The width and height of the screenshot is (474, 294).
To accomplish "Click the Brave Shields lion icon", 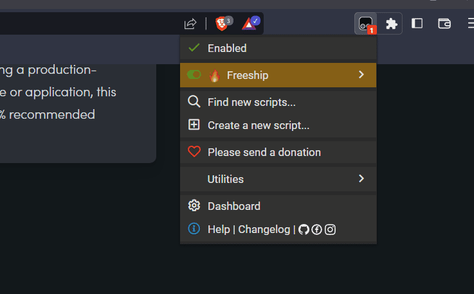I will pos(221,24).
